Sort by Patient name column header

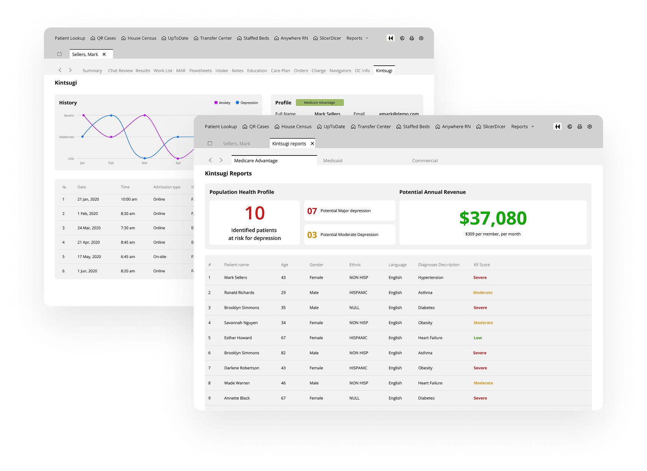pyautogui.click(x=236, y=265)
